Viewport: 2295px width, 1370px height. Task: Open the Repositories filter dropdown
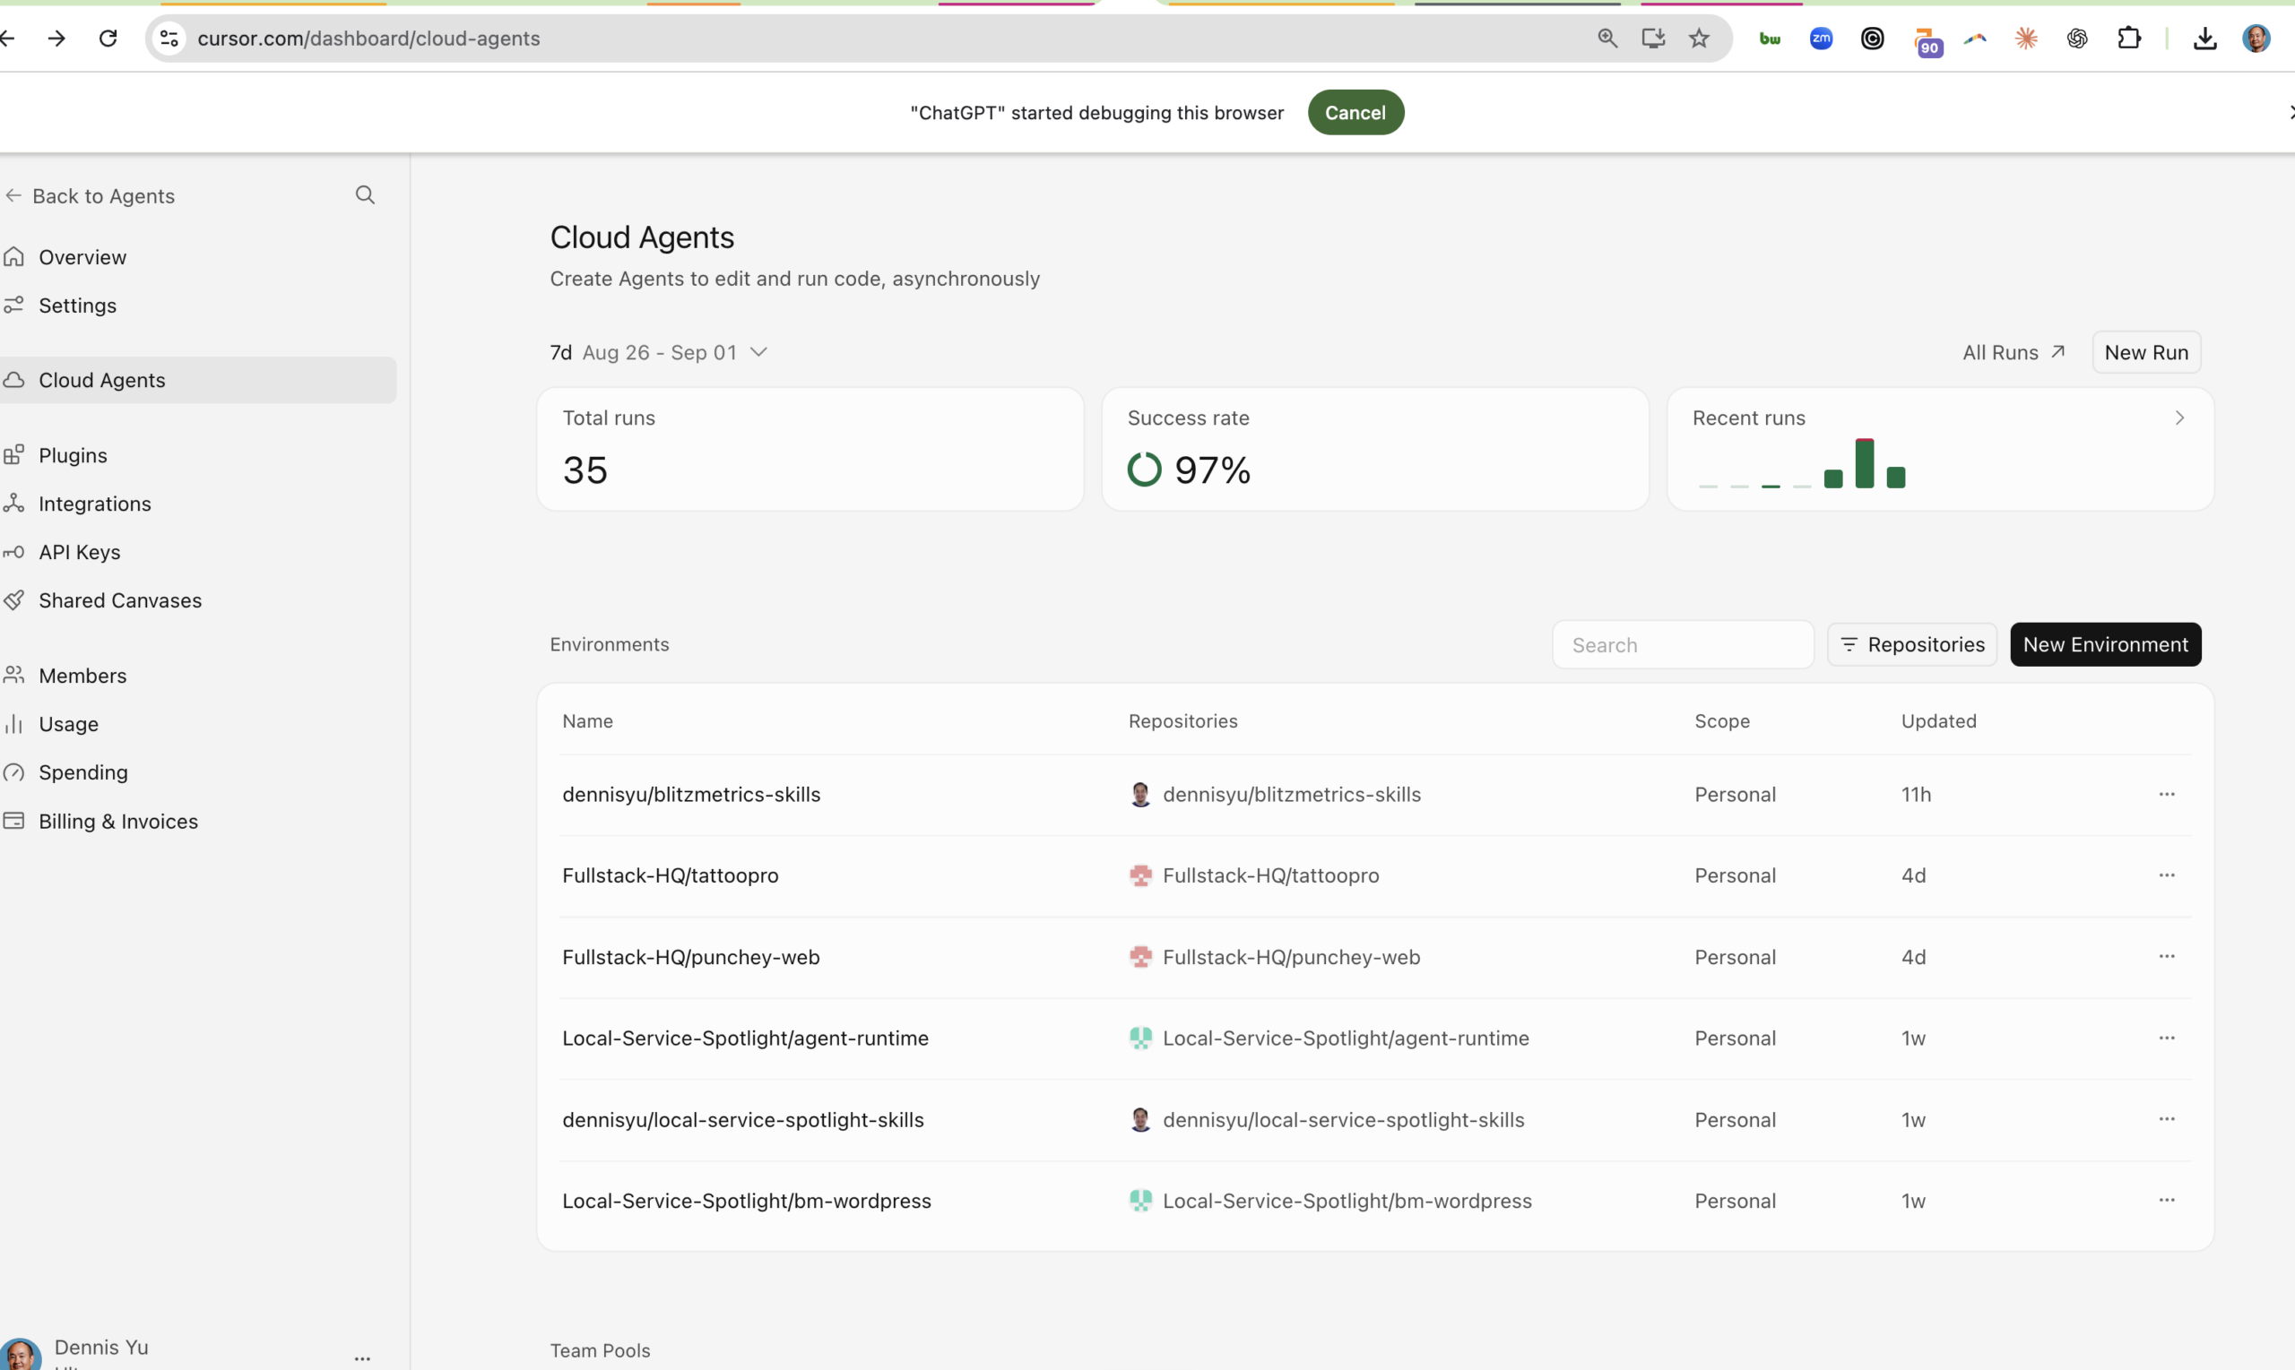tap(1911, 644)
